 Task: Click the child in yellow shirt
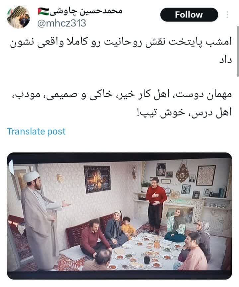click(x=128, y=227)
